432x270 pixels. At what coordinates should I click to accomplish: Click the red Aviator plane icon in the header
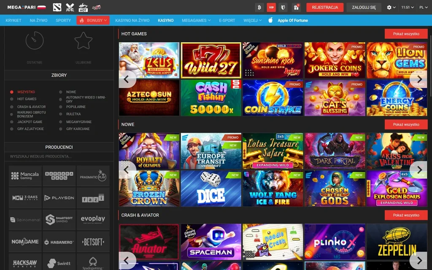[97, 8]
